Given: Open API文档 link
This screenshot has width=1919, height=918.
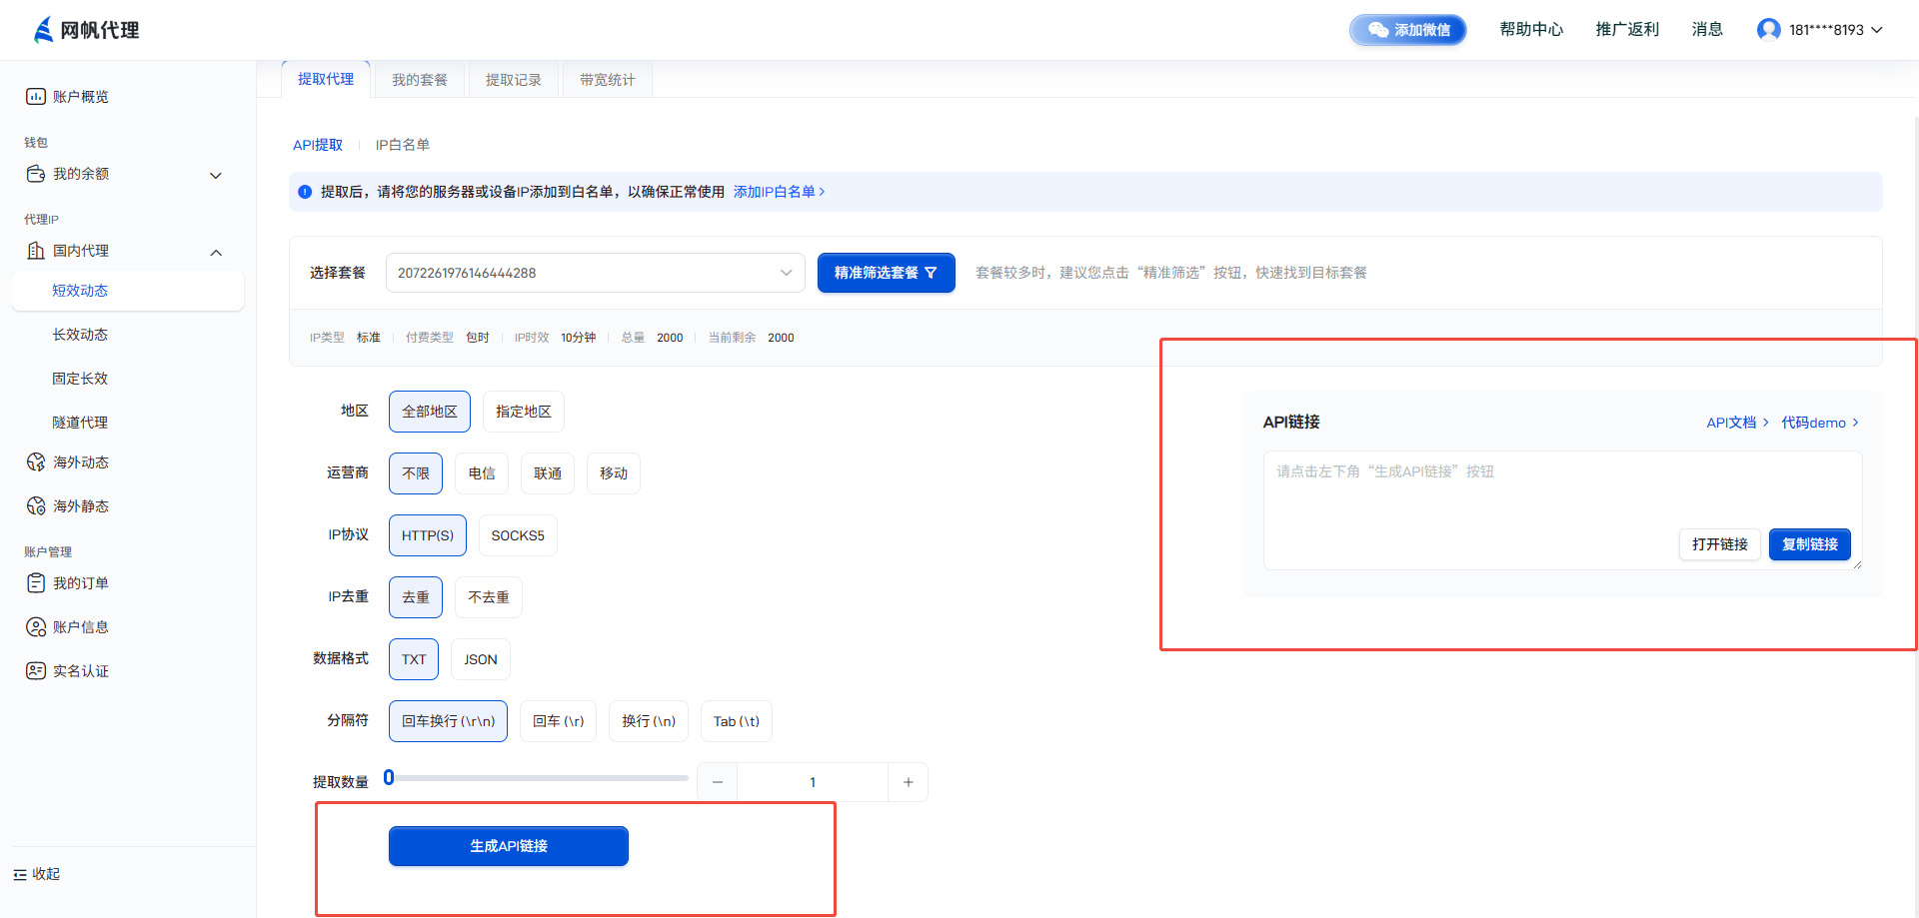Looking at the screenshot, I should (x=1737, y=423).
